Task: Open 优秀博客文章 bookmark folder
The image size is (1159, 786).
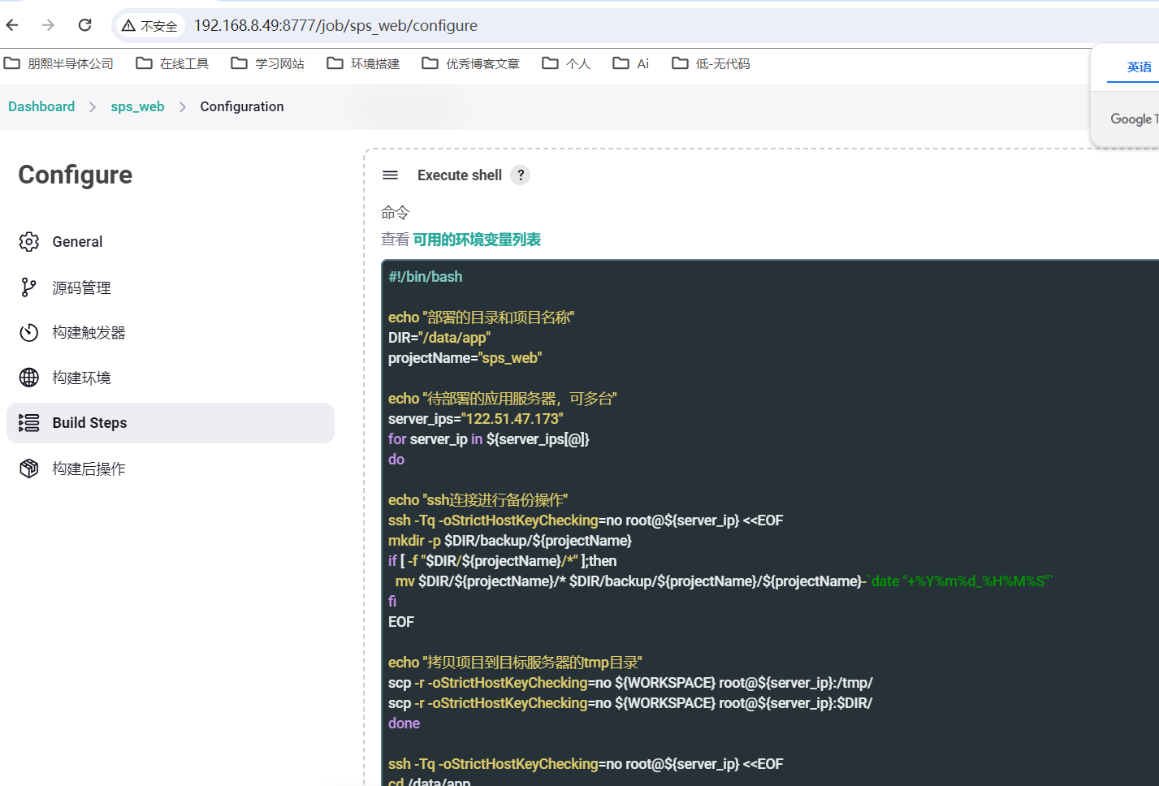Action: tap(470, 63)
